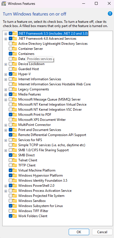Screen dimensions: 114x238
Task: Click the Cancel button
Action: [102, 232]
